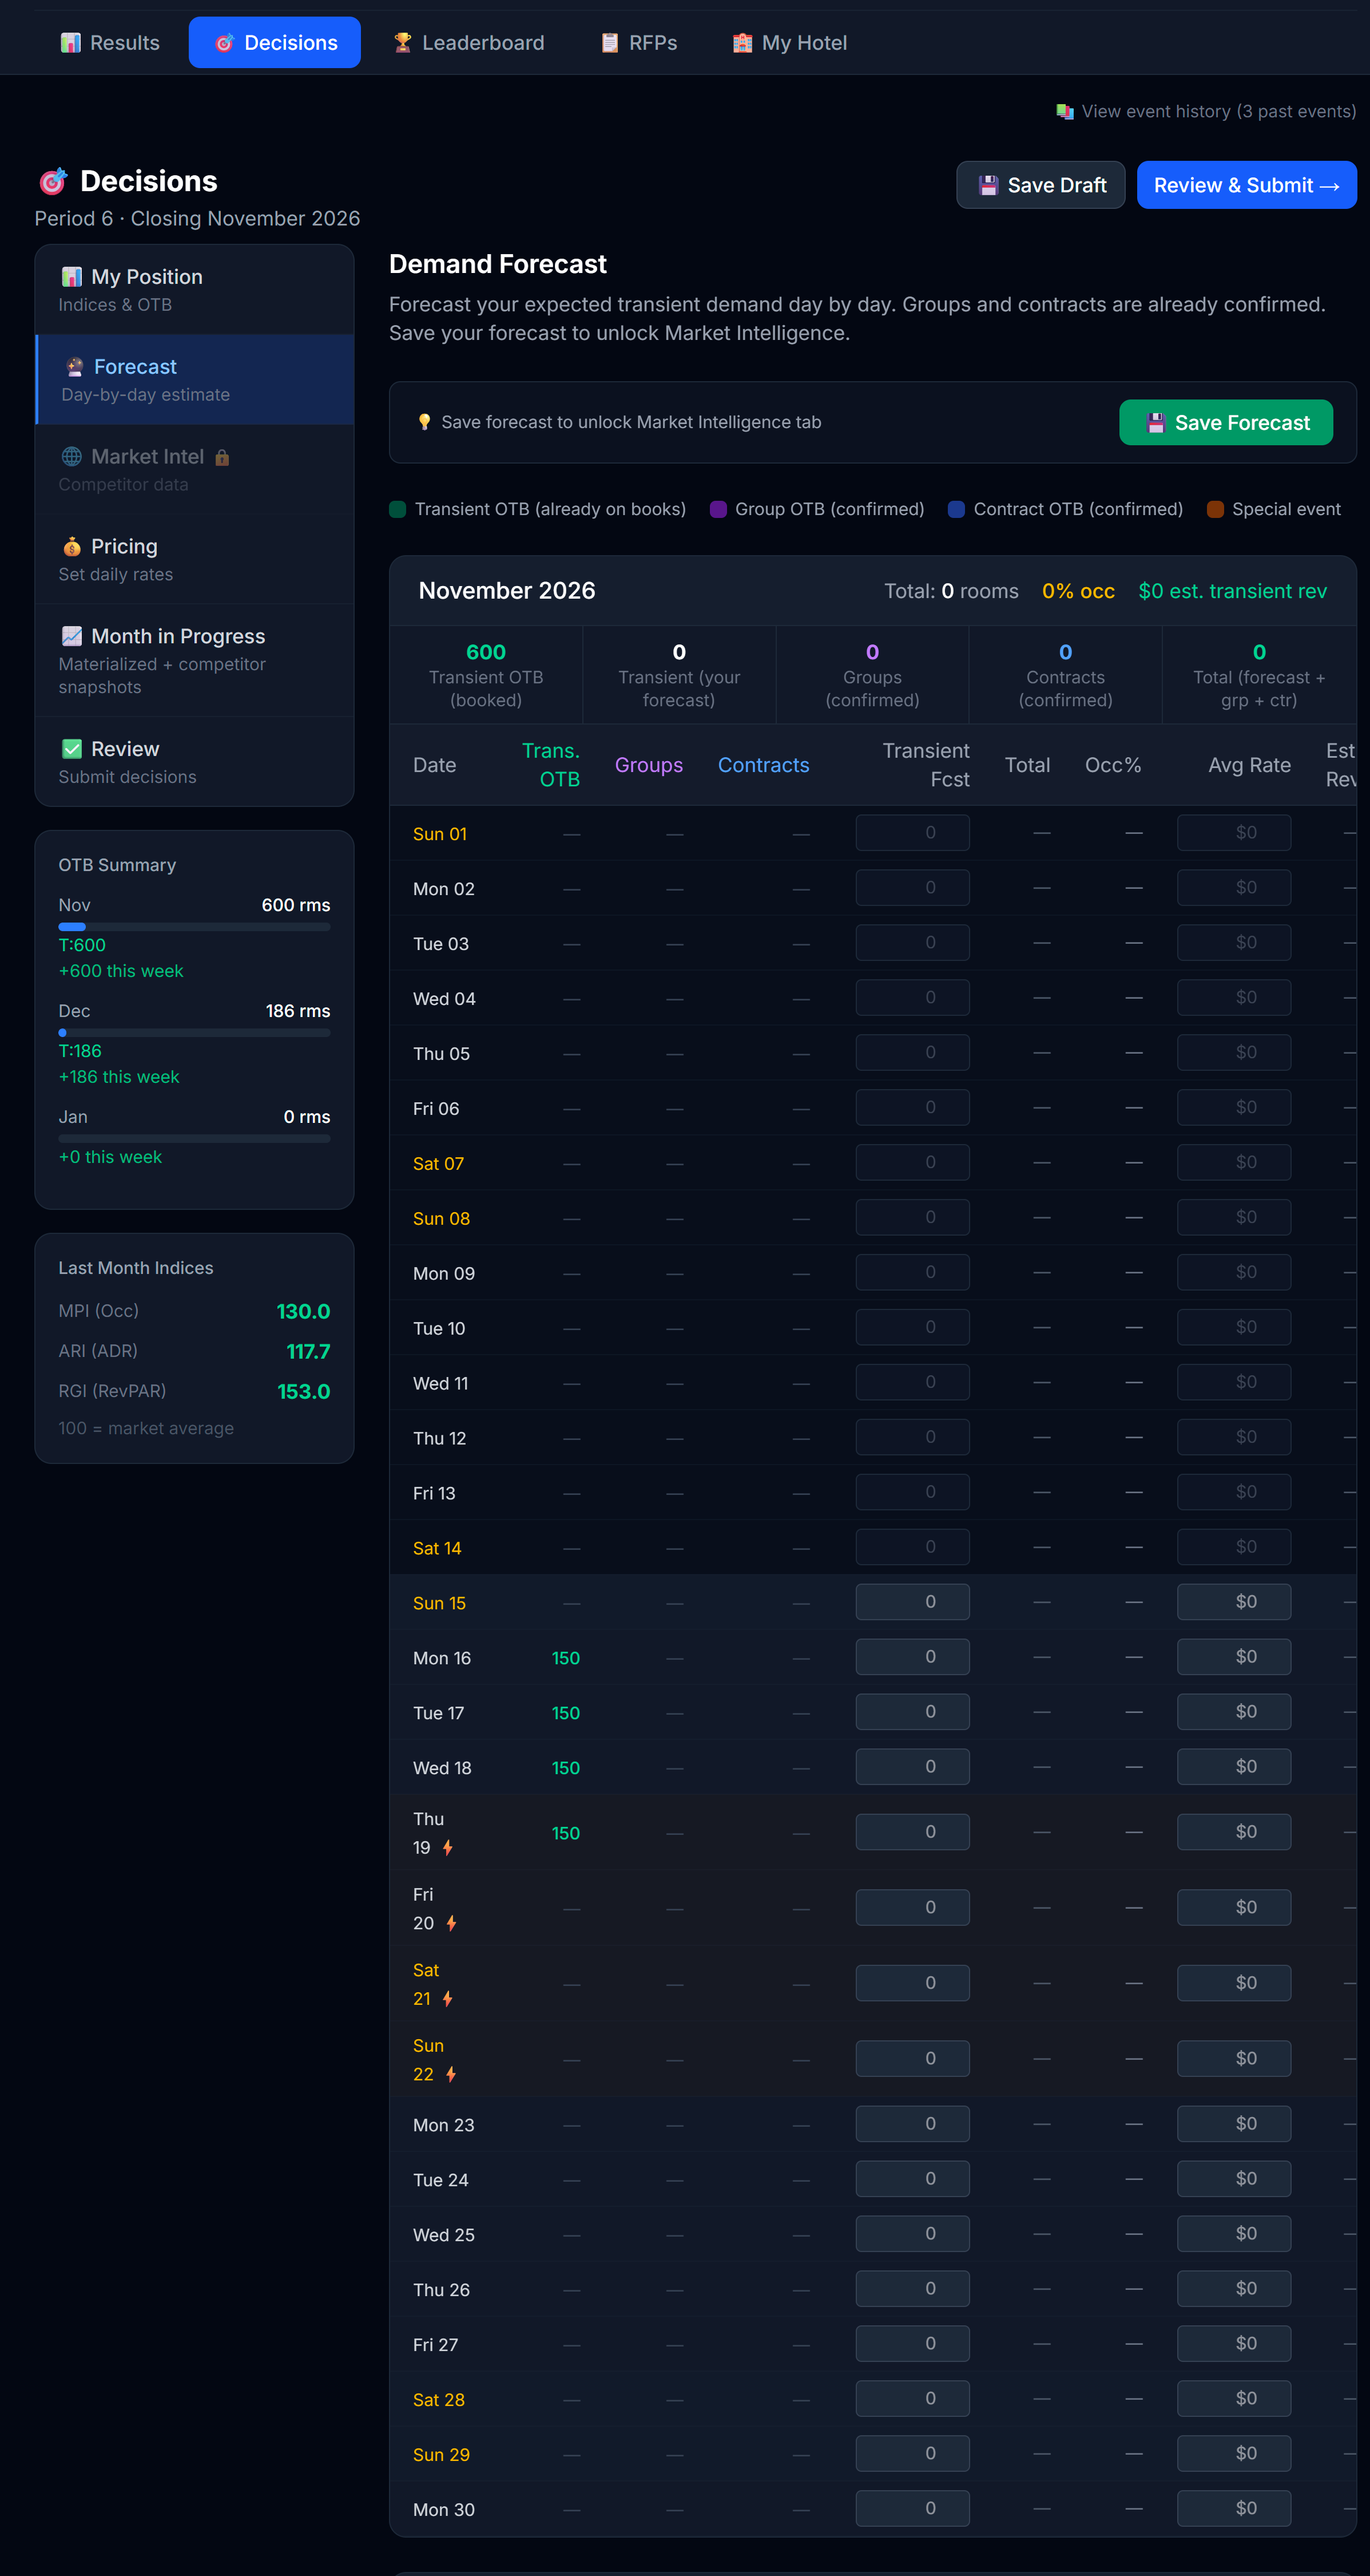Click Dec OTB progress bar
This screenshot has height=2576, width=1370.
click(x=194, y=1033)
